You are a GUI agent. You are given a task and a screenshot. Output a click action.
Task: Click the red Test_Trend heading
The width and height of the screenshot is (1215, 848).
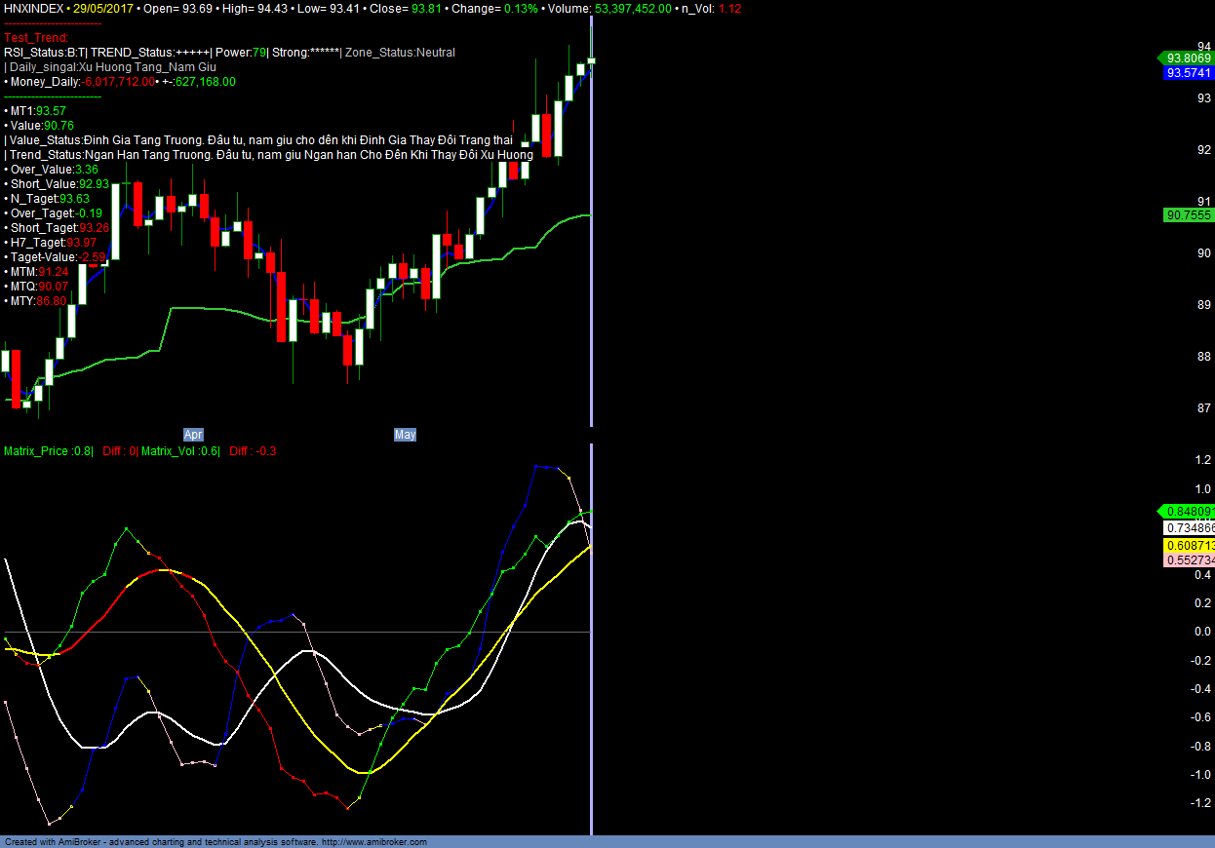tap(36, 38)
